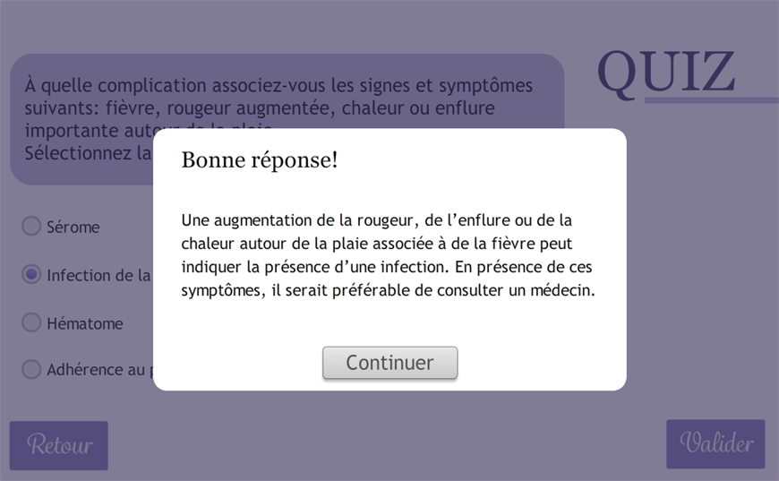Screen dimensions: 779x481
Task: Click the 'Bonne réponse!' heading
Action: (x=260, y=160)
